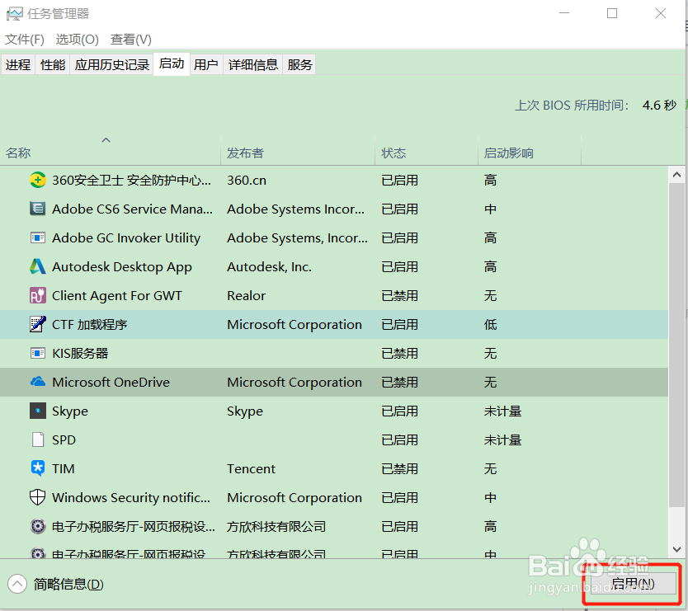The width and height of the screenshot is (688, 611).
Task: Select the SPD entry name
Action: (64, 440)
